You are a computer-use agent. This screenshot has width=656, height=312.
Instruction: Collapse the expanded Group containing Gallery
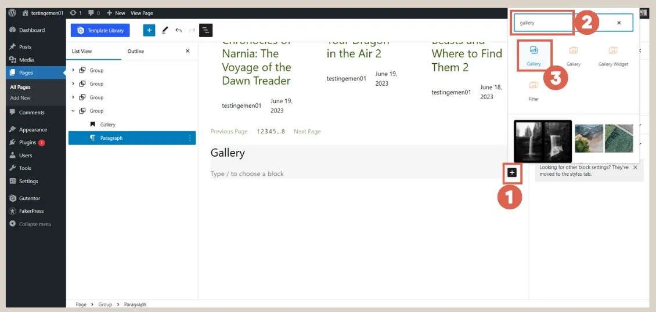73,111
